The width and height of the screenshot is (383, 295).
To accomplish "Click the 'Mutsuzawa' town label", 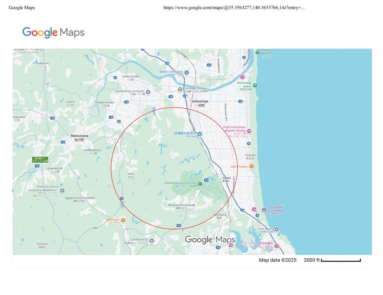I will pyautogui.click(x=79, y=136).
